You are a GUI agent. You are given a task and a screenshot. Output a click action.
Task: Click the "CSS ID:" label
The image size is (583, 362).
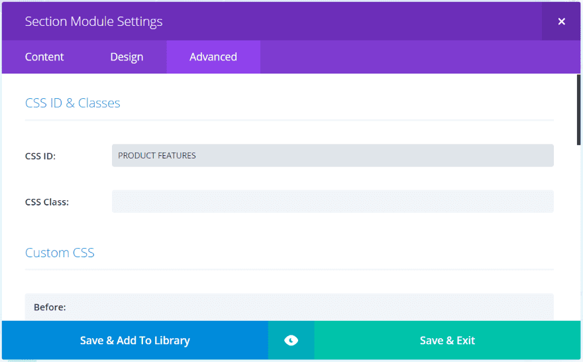tap(40, 156)
